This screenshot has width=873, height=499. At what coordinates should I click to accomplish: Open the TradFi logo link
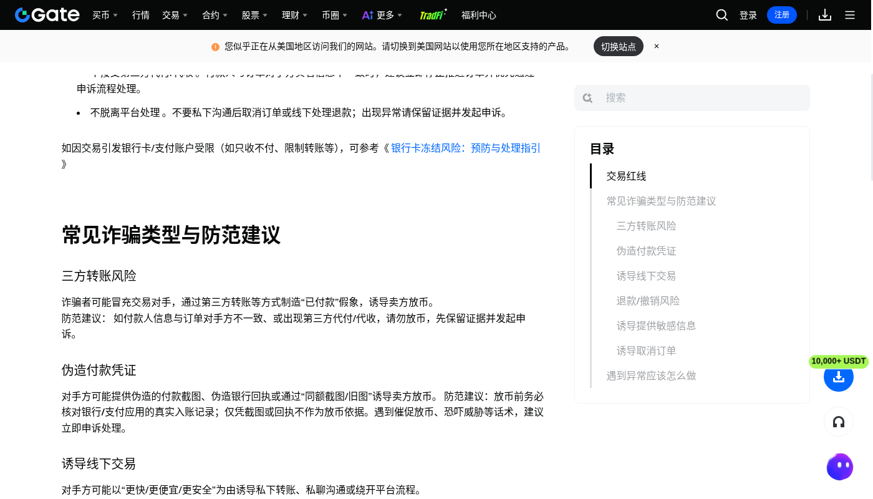pyautogui.click(x=433, y=15)
